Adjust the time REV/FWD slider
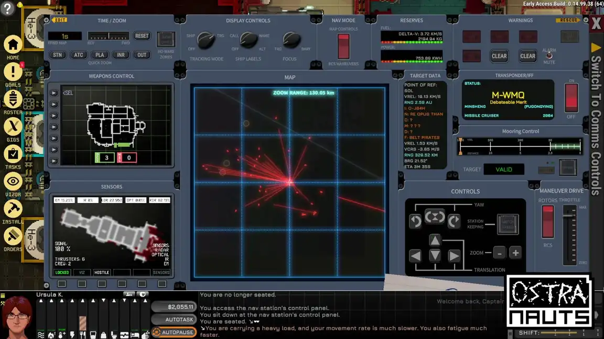 [108, 36]
